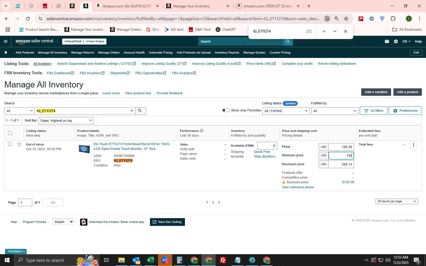Clear the inventory search term X
Screen dimensions: 426x266
132,111
